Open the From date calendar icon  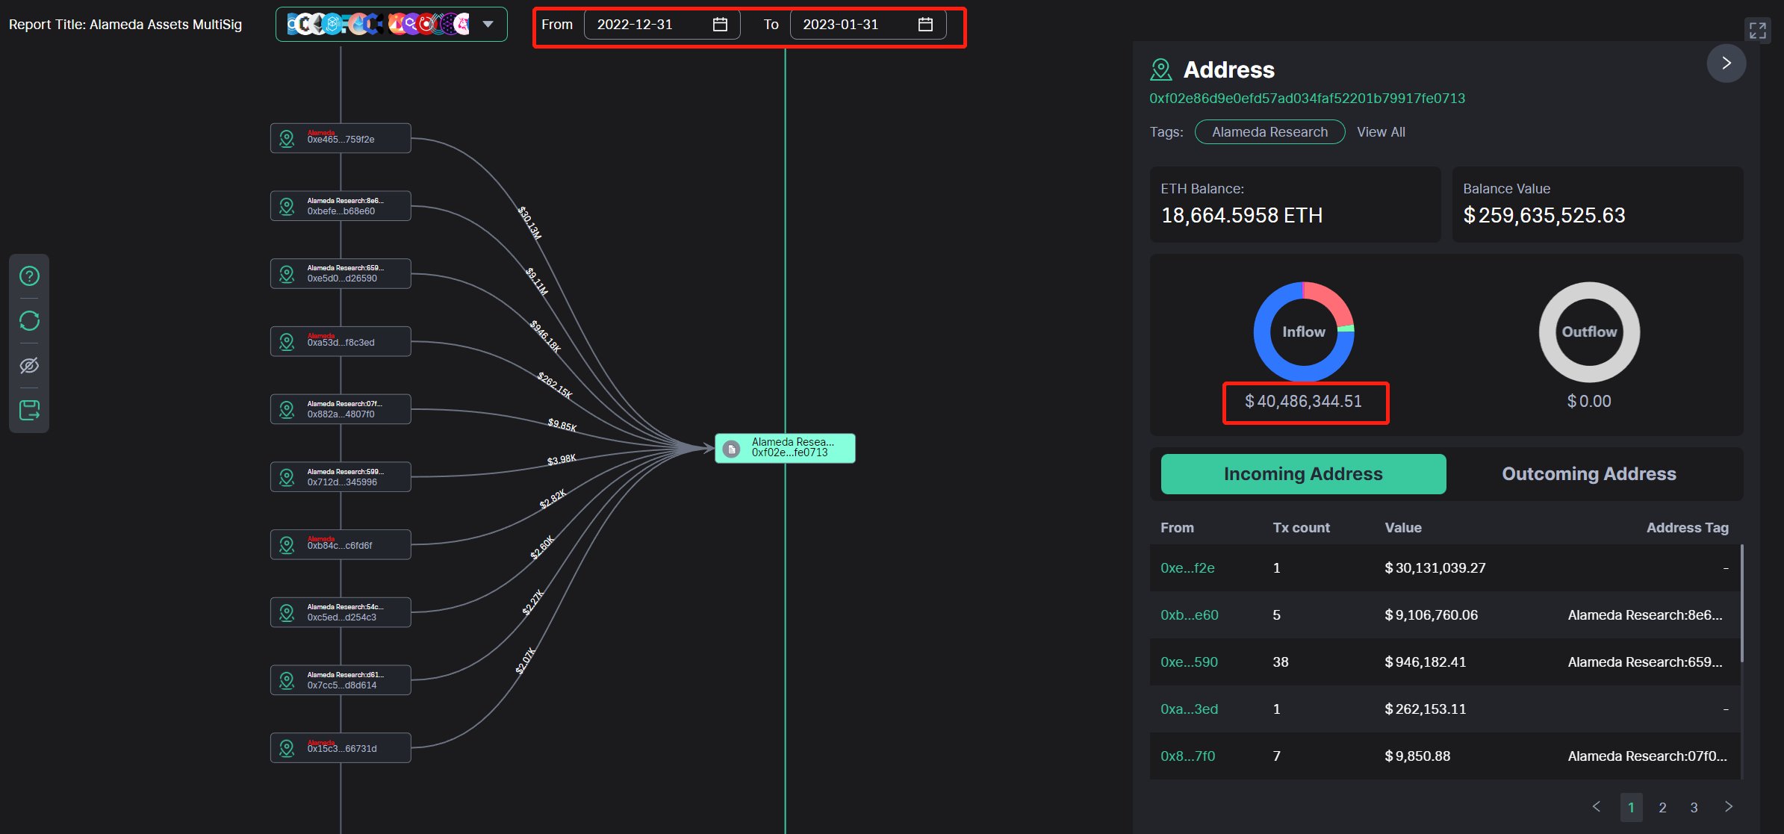pyautogui.click(x=720, y=25)
